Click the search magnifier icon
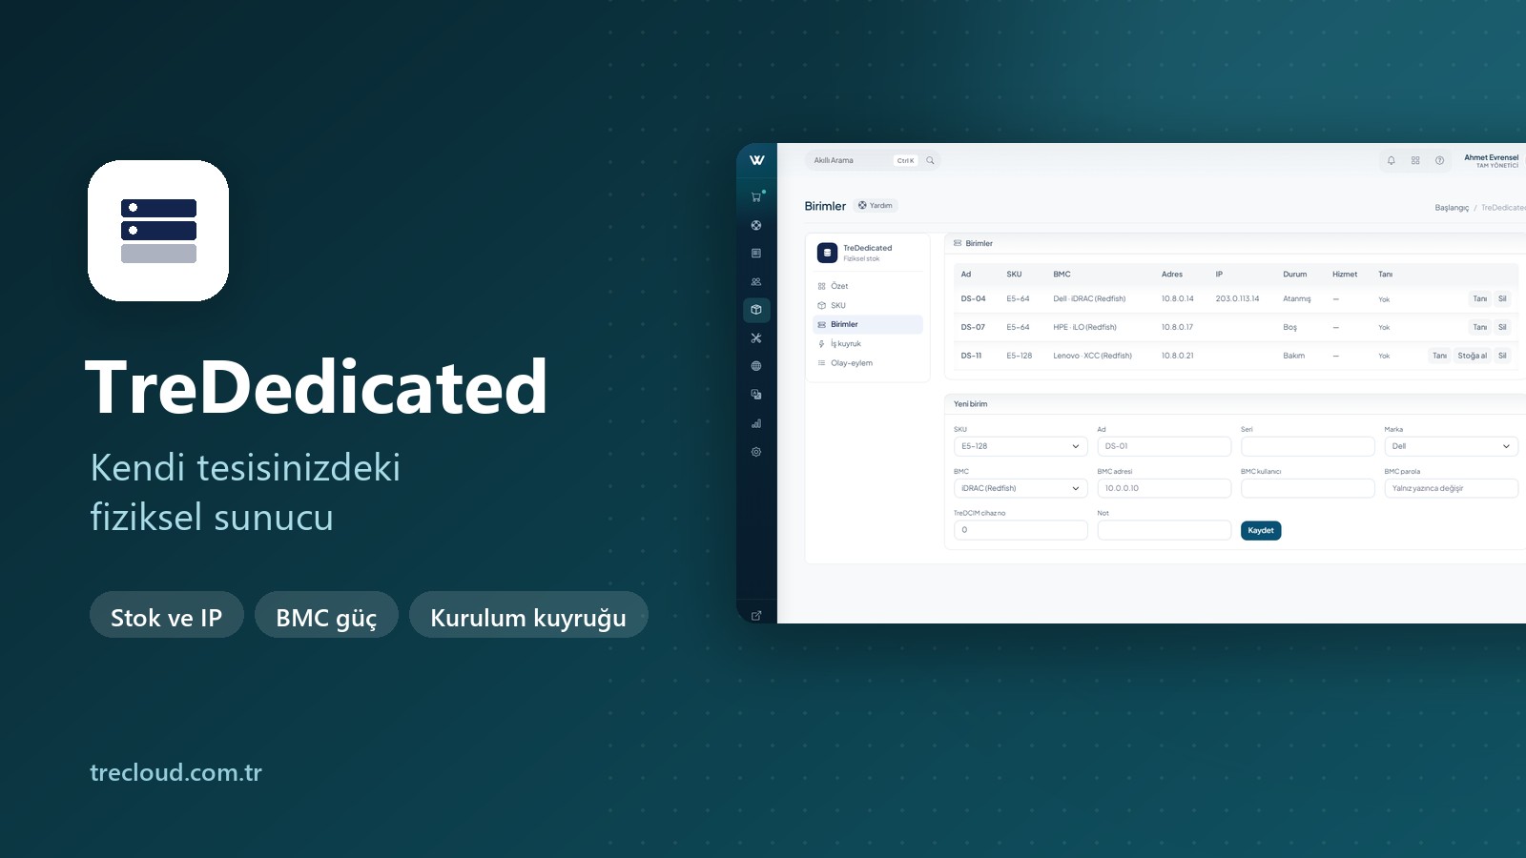Viewport: 1526px width, 858px height. (930, 160)
